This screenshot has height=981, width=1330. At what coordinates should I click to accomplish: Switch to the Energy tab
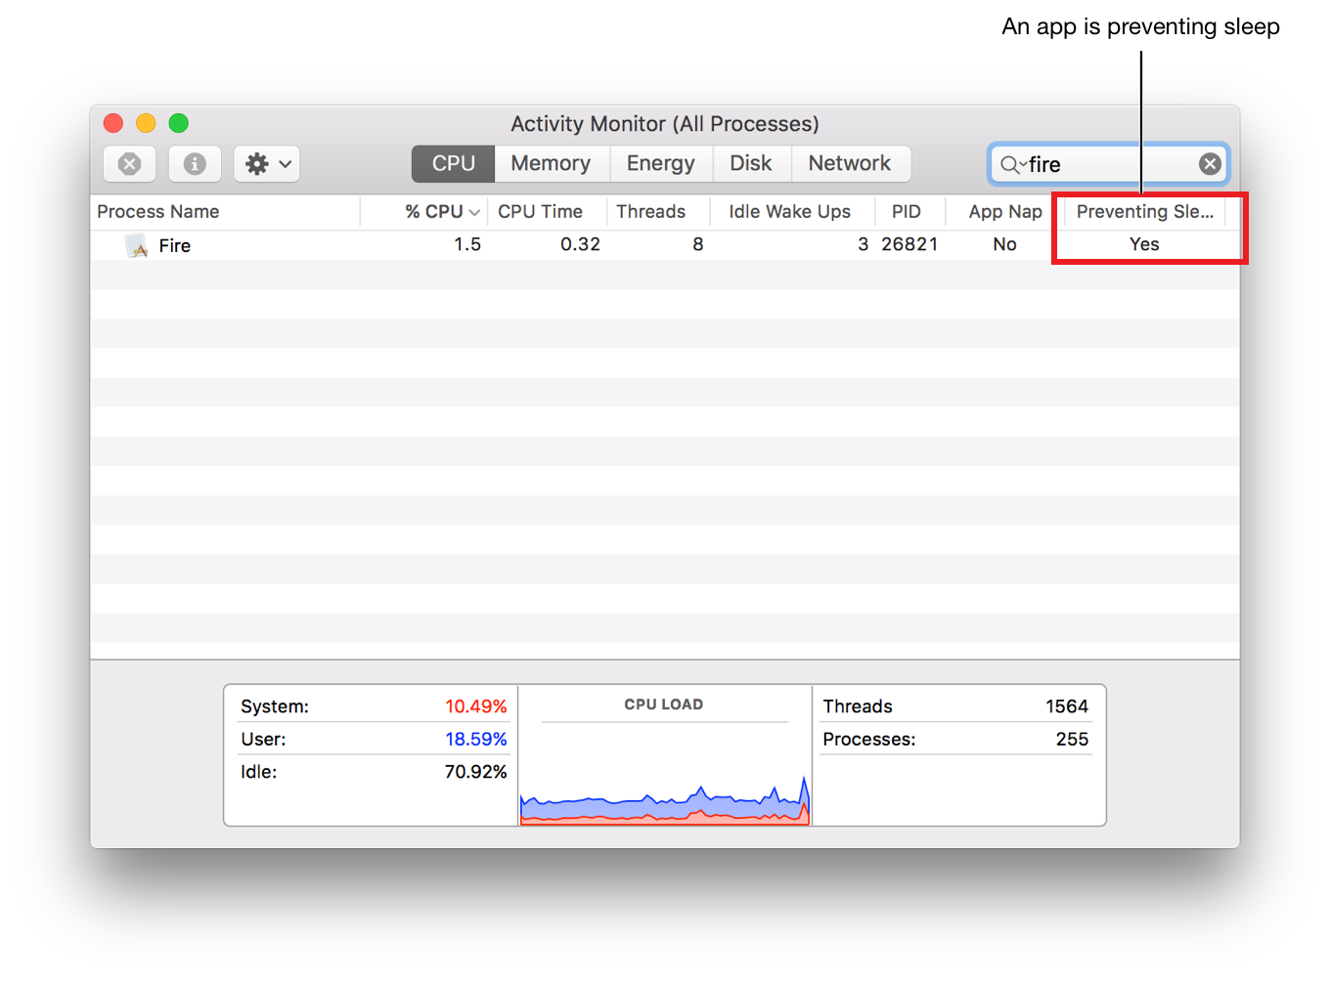pos(660,164)
